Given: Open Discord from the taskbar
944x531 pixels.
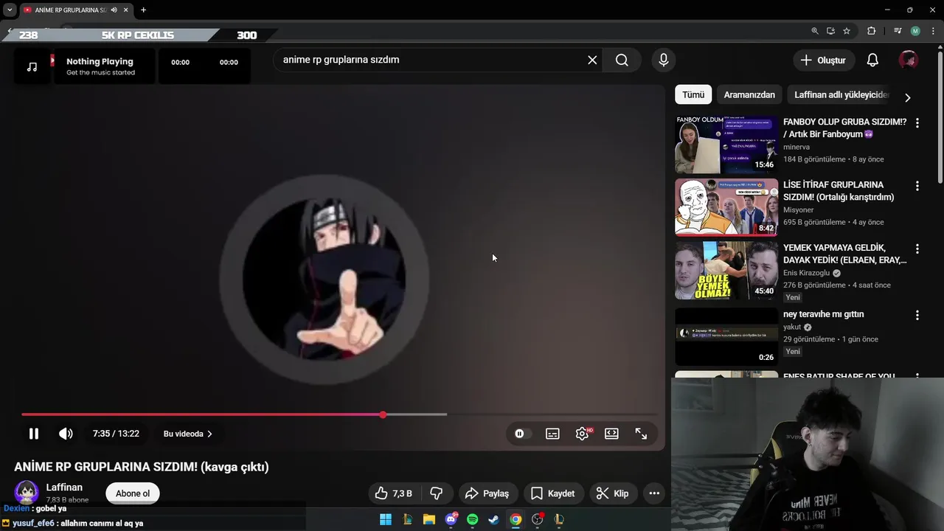Looking at the screenshot, I should pyautogui.click(x=451, y=520).
